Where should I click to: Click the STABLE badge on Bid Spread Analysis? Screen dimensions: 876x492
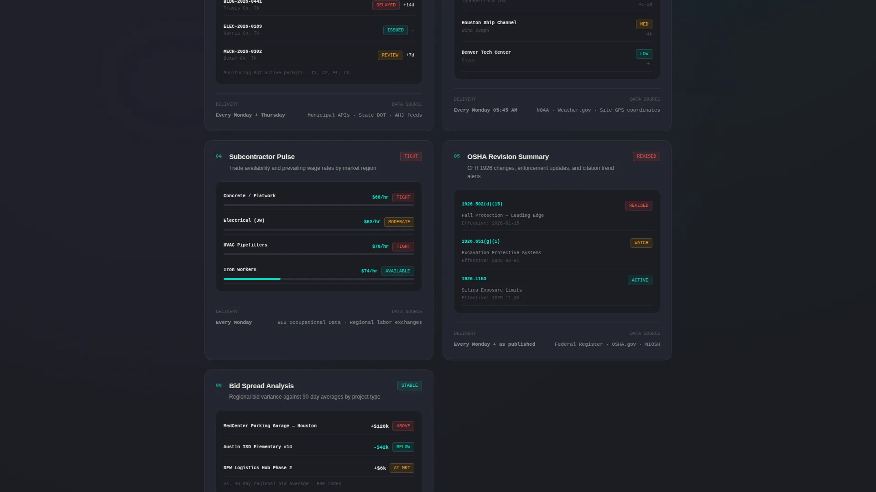pos(409,385)
